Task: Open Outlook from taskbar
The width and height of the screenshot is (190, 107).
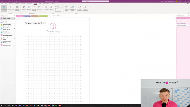Action: [23, 106]
